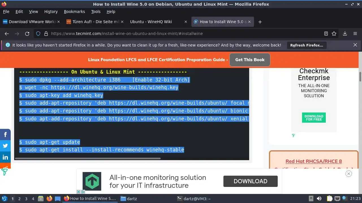
Task: View site security padlock information
Action: (x=46, y=34)
